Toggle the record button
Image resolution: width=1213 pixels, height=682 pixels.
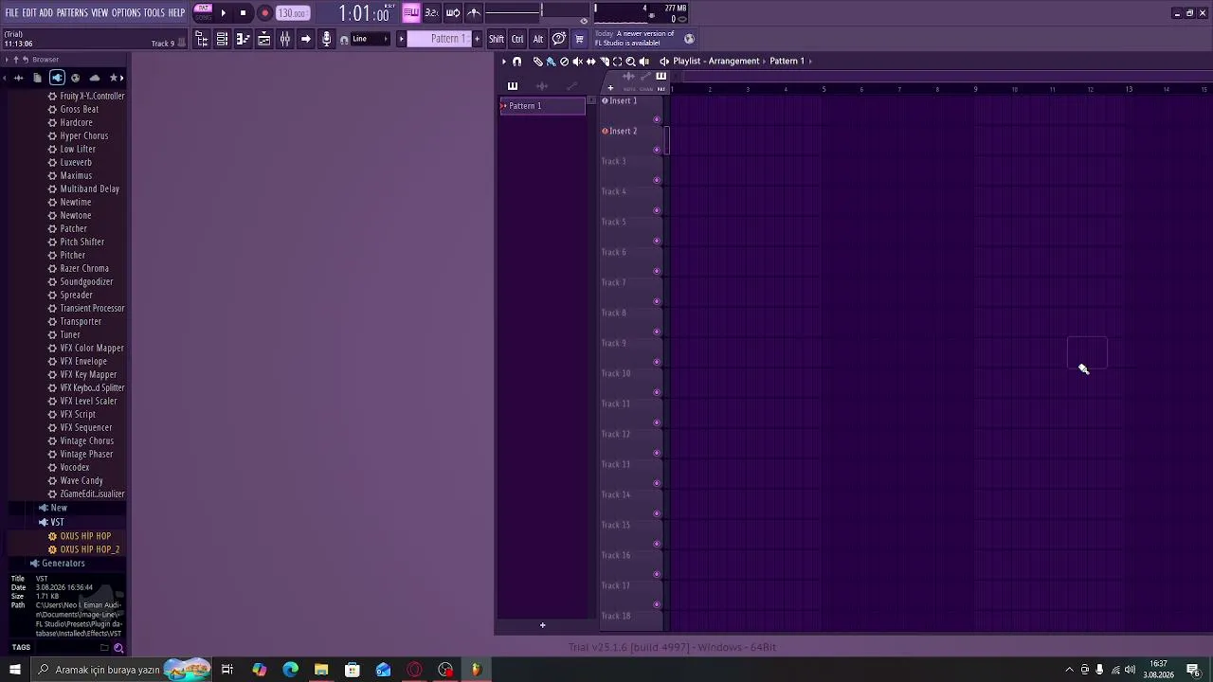pyautogui.click(x=264, y=13)
